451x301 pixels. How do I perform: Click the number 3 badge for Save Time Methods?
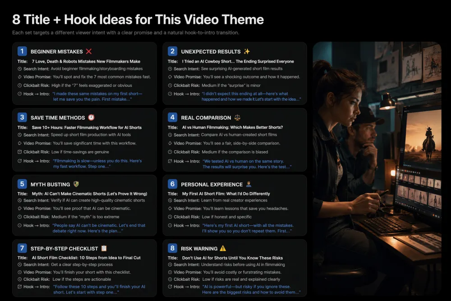[22, 117]
